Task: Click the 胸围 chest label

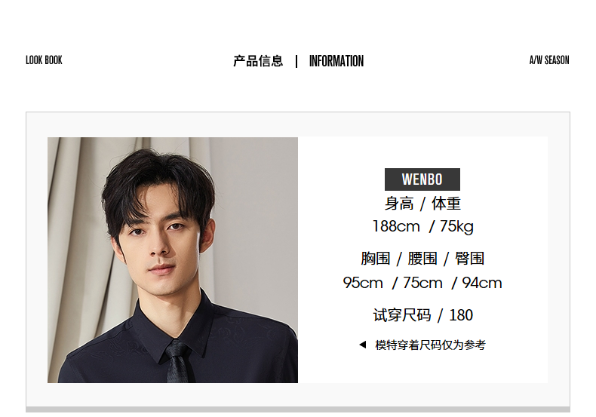Action: [376, 259]
